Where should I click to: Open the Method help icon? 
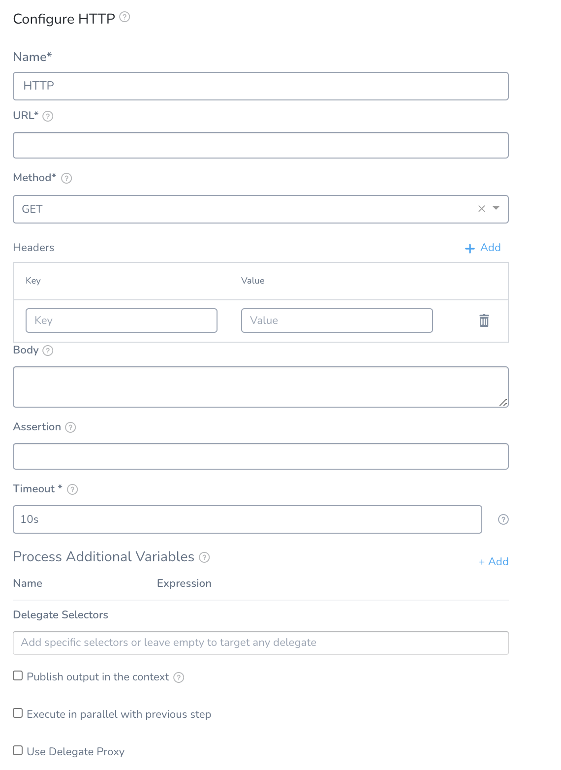[66, 178]
